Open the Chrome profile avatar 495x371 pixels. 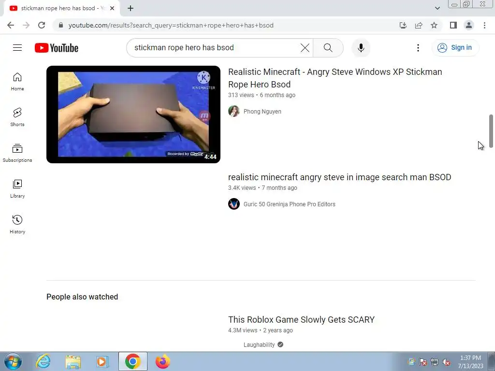coord(469,25)
